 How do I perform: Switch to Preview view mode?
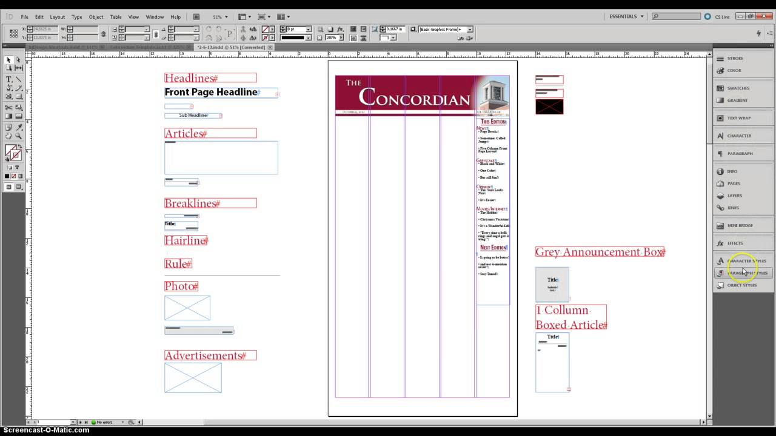coord(19,187)
